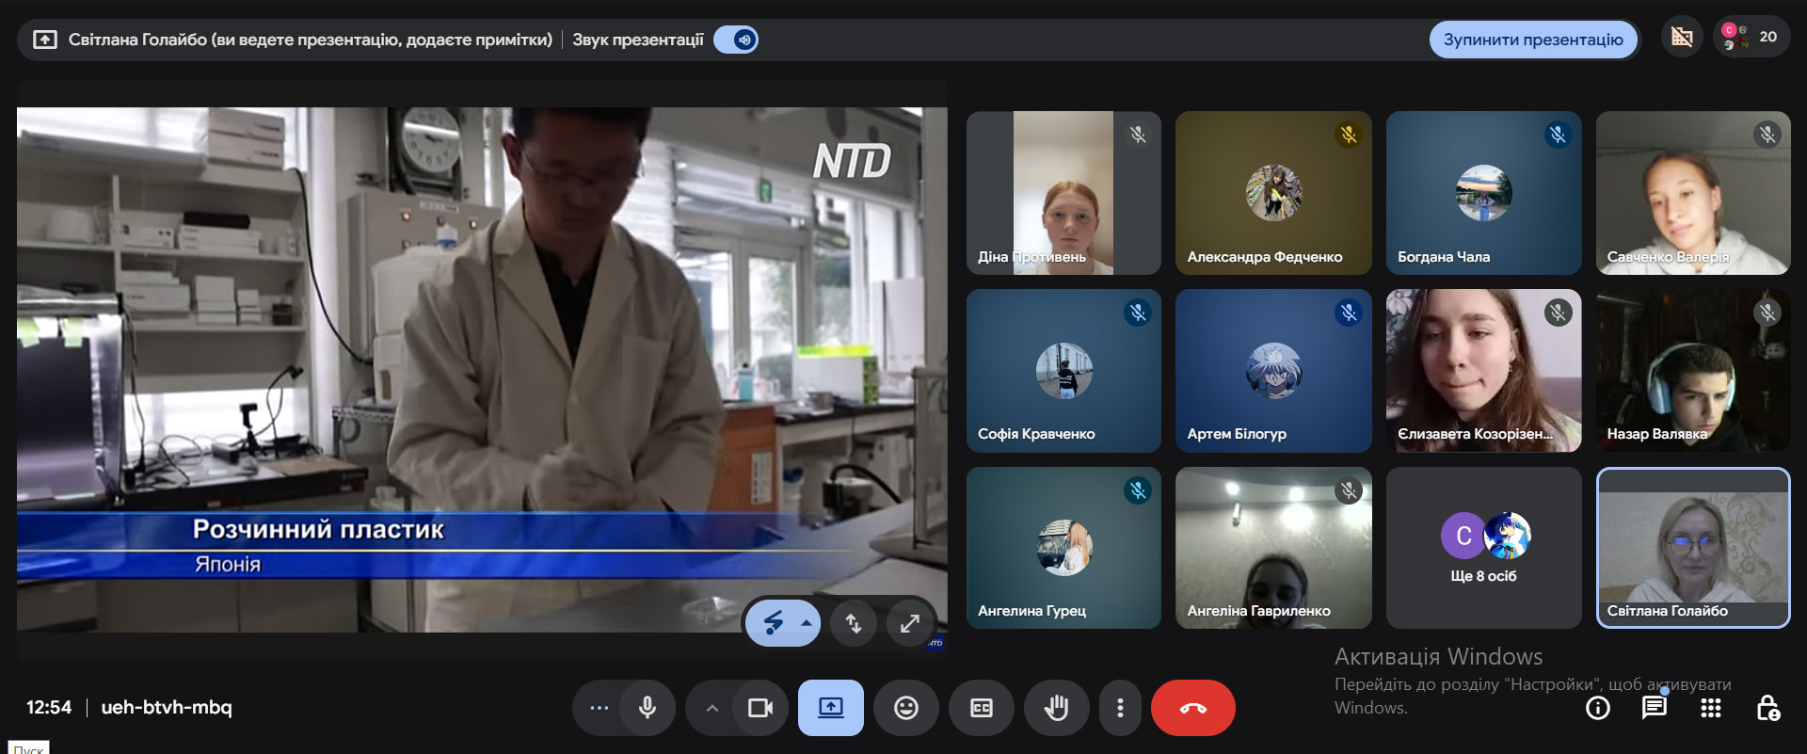1807x754 pixels.
Task: Open the Ще 8 осіб participant tile
Action: pos(1483,548)
